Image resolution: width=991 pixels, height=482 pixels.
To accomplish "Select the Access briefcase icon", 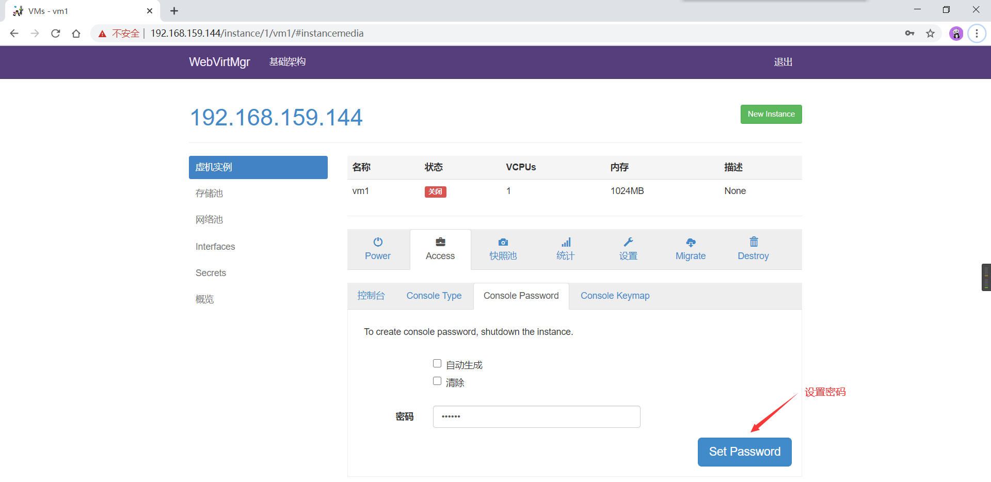I will 440,242.
